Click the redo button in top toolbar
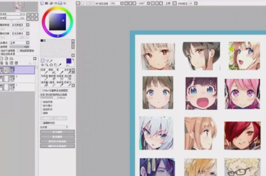The height and width of the screenshot is (176, 266). 82,3
